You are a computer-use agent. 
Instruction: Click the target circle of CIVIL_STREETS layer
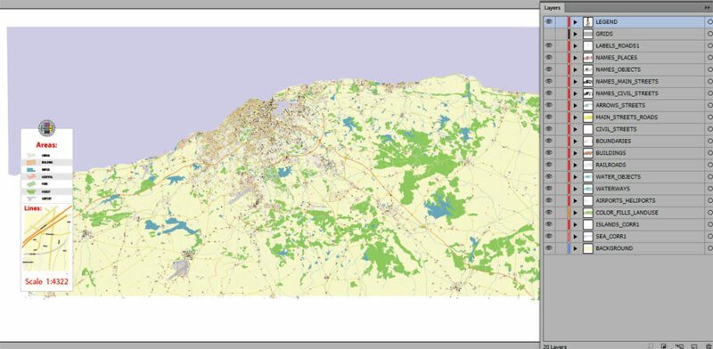pyautogui.click(x=710, y=129)
